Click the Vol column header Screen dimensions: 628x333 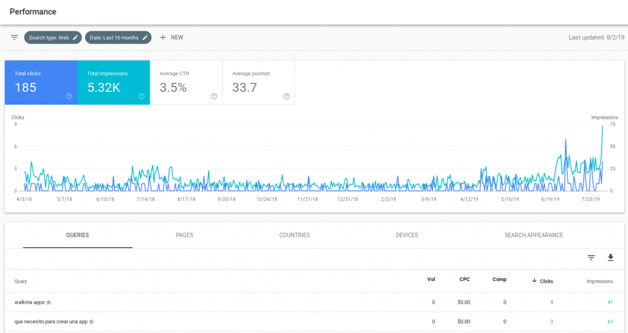click(x=431, y=279)
